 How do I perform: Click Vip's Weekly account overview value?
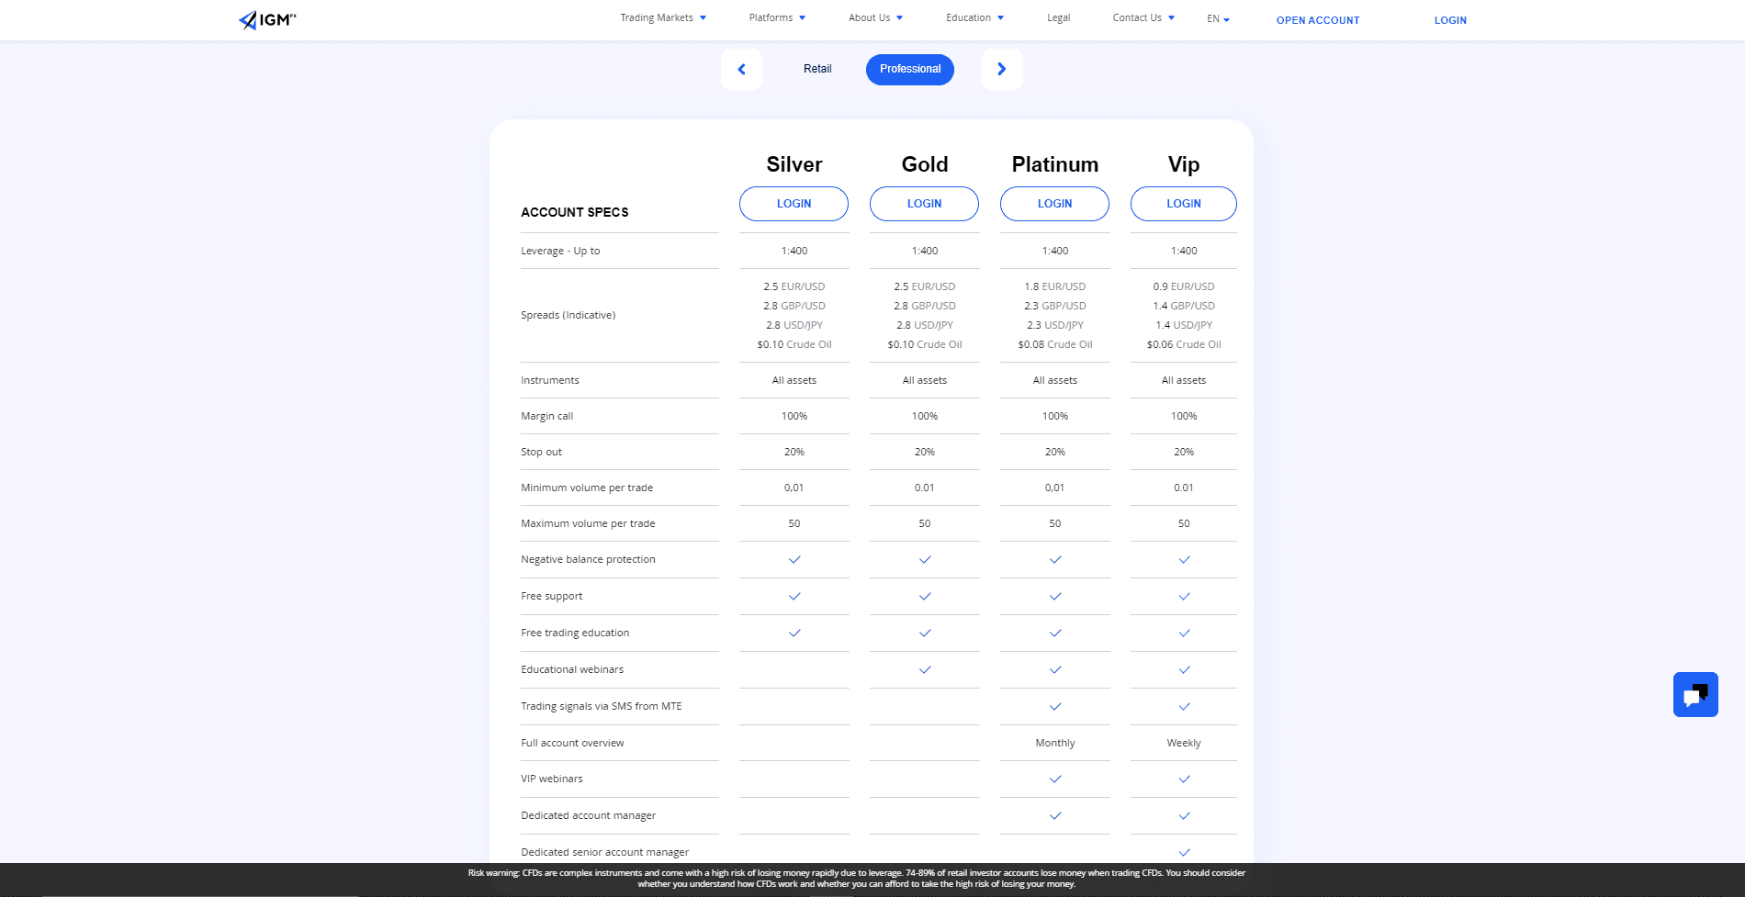click(x=1184, y=743)
